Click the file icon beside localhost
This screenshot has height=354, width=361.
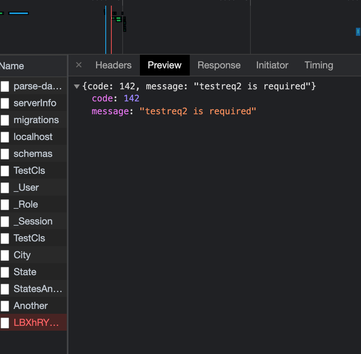coord(5,137)
